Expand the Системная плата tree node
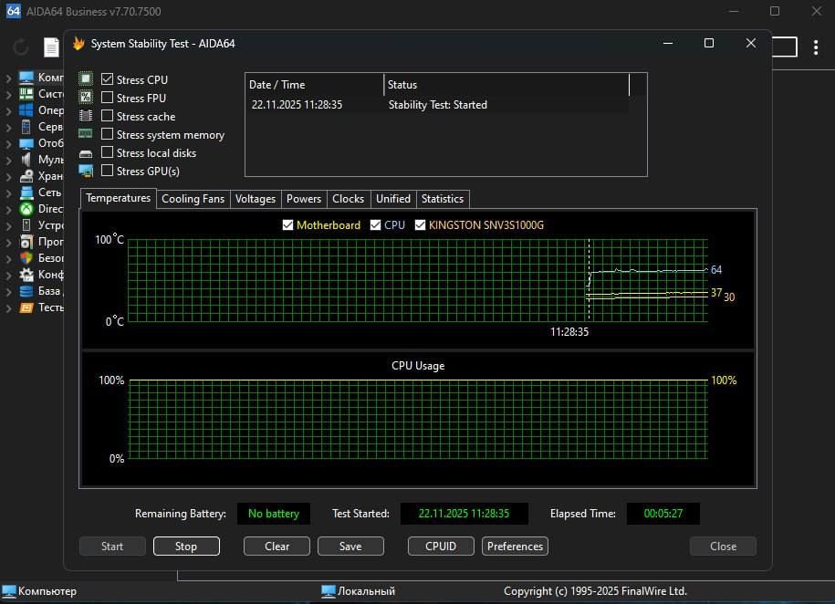This screenshot has width=835, height=604. [8, 94]
